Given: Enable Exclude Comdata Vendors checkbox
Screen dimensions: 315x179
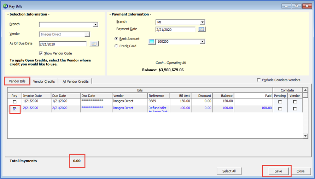Looking at the screenshot, I should (259, 80).
